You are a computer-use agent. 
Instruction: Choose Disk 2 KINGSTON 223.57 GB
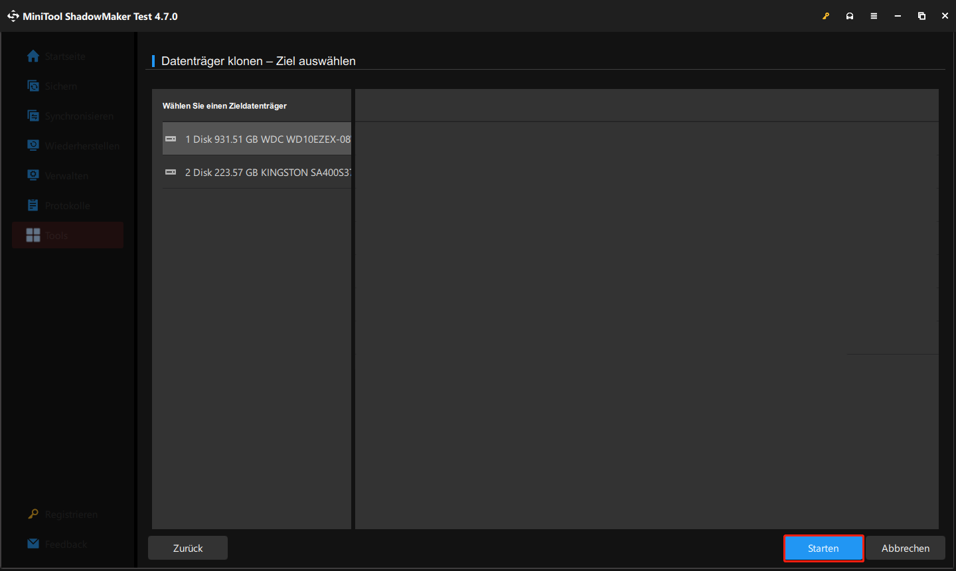pos(257,172)
